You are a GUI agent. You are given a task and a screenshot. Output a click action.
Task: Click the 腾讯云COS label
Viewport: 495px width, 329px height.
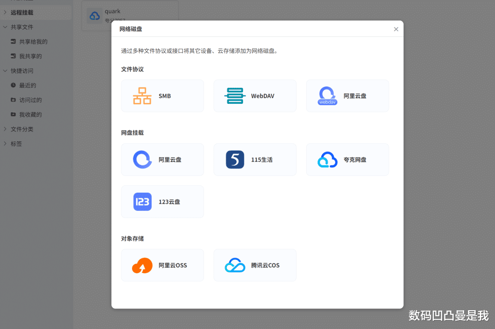(265, 265)
